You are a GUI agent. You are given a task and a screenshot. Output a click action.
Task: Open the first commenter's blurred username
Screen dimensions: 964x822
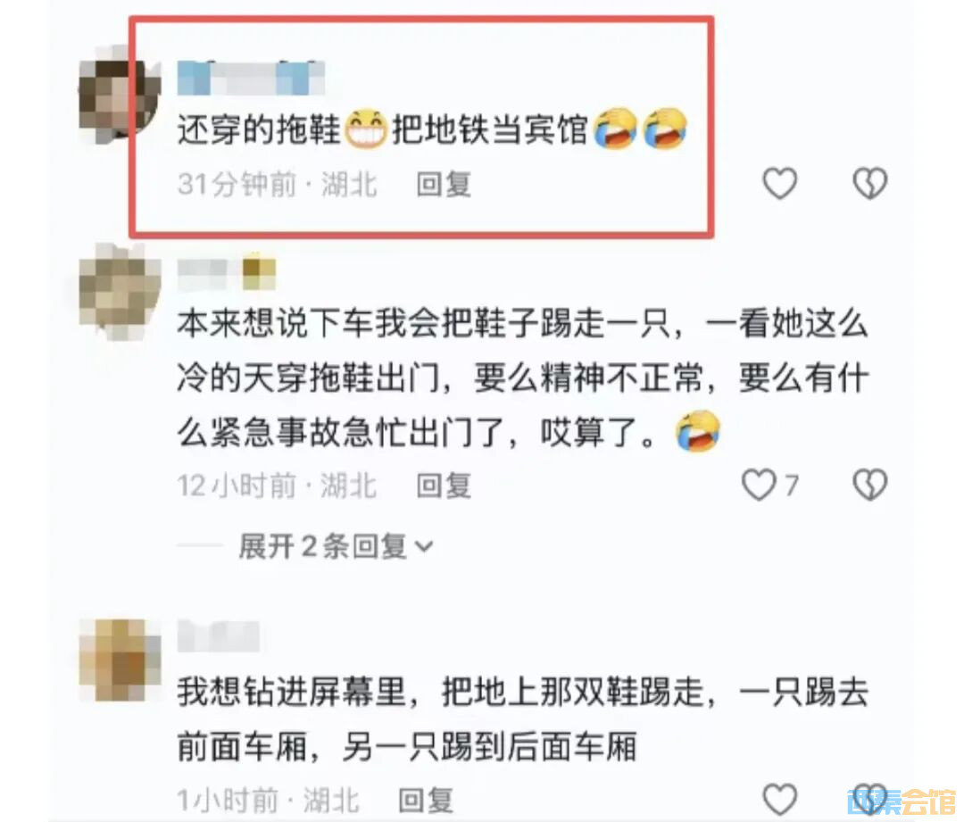click(x=251, y=78)
